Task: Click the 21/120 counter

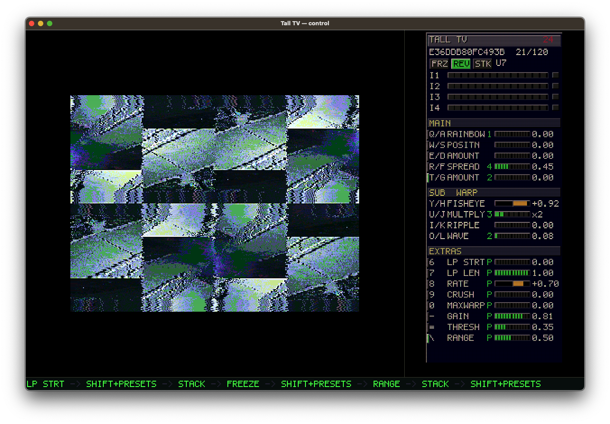Action: point(532,52)
